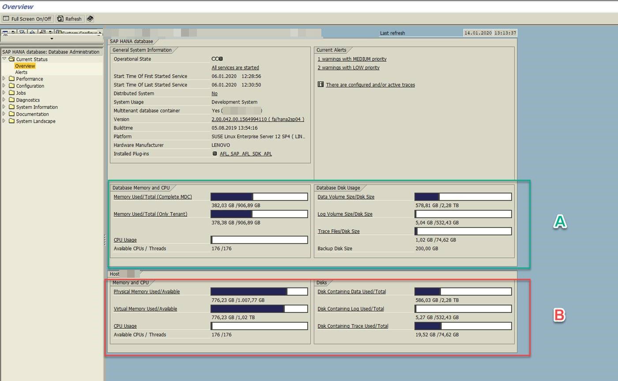The width and height of the screenshot is (618, 381).
Task: Click the Backup Disk Size value 200,00 GB
Action: [x=427, y=249]
